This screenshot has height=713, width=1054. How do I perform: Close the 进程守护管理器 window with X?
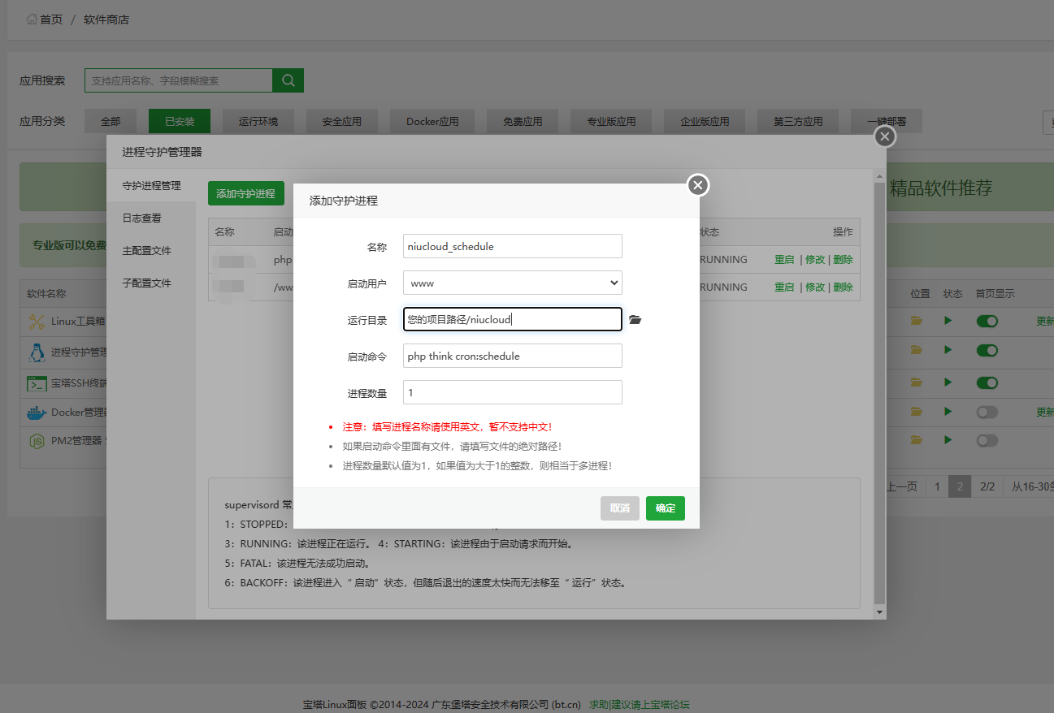[x=885, y=136]
